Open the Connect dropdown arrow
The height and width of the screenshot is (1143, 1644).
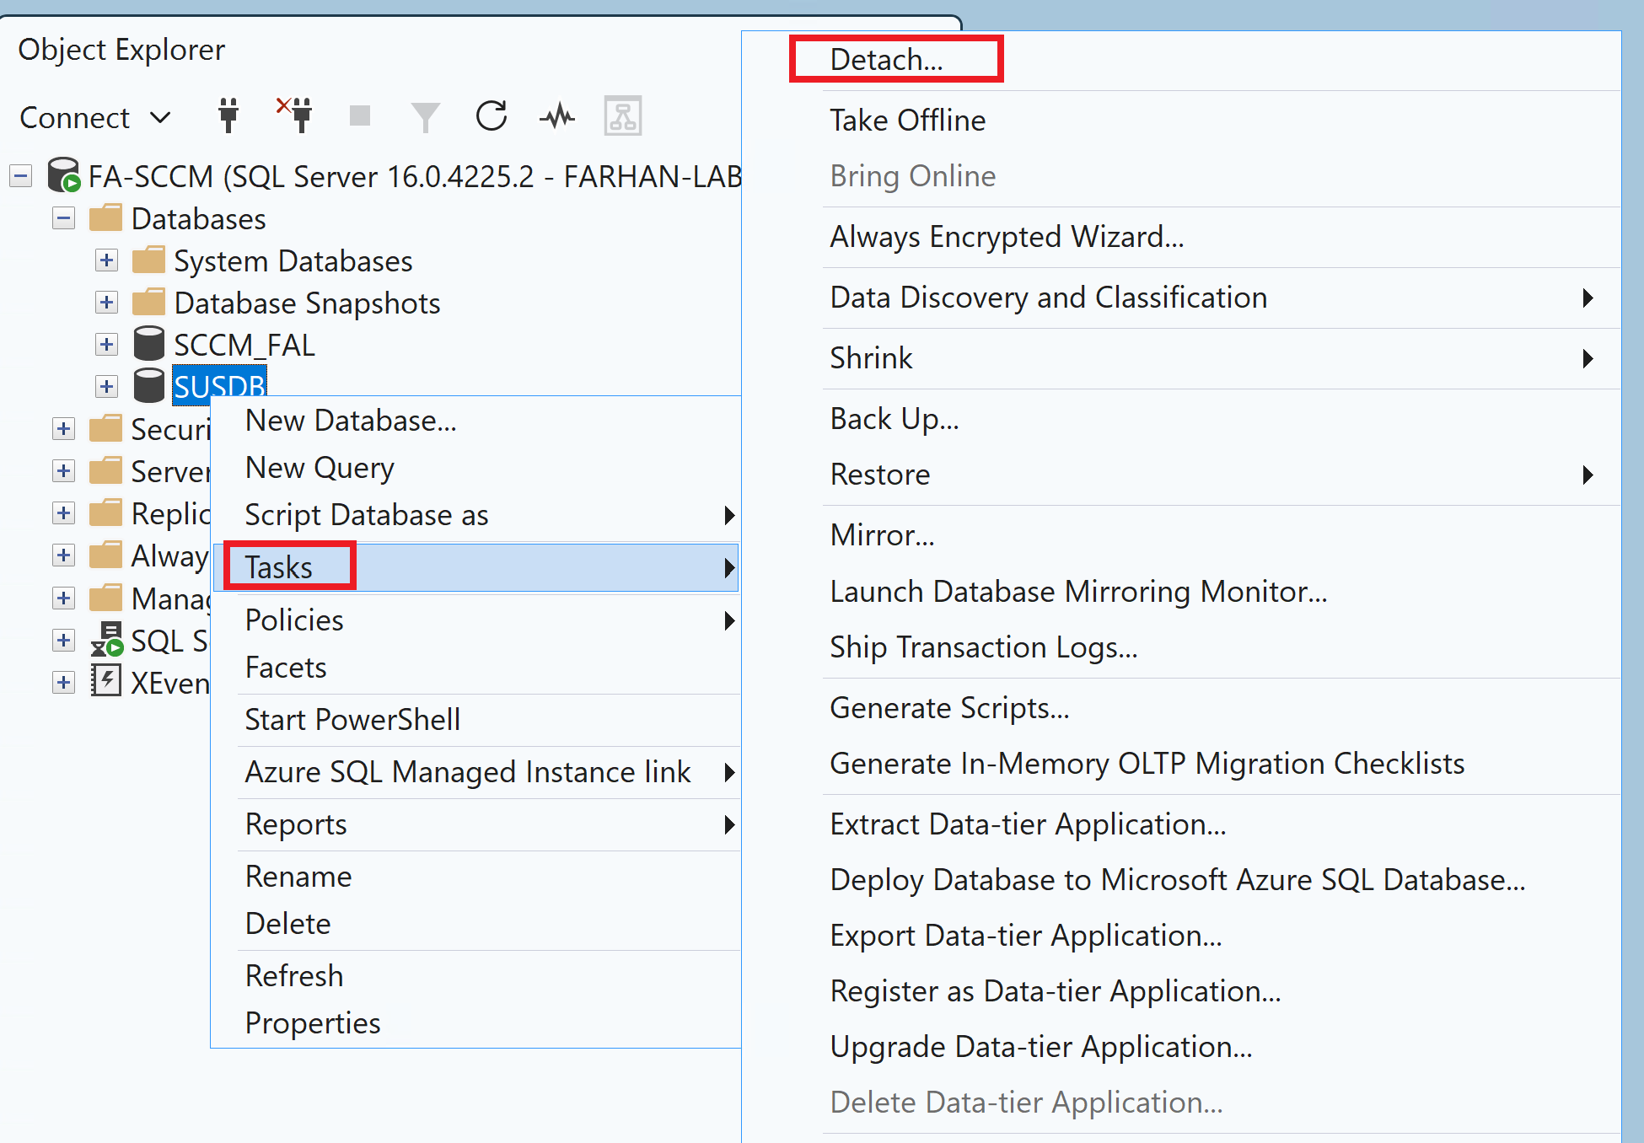coord(160,117)
